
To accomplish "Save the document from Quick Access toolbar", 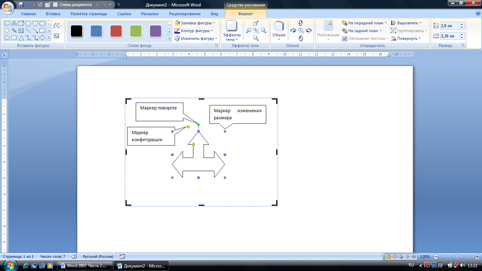I will [21, 5].
